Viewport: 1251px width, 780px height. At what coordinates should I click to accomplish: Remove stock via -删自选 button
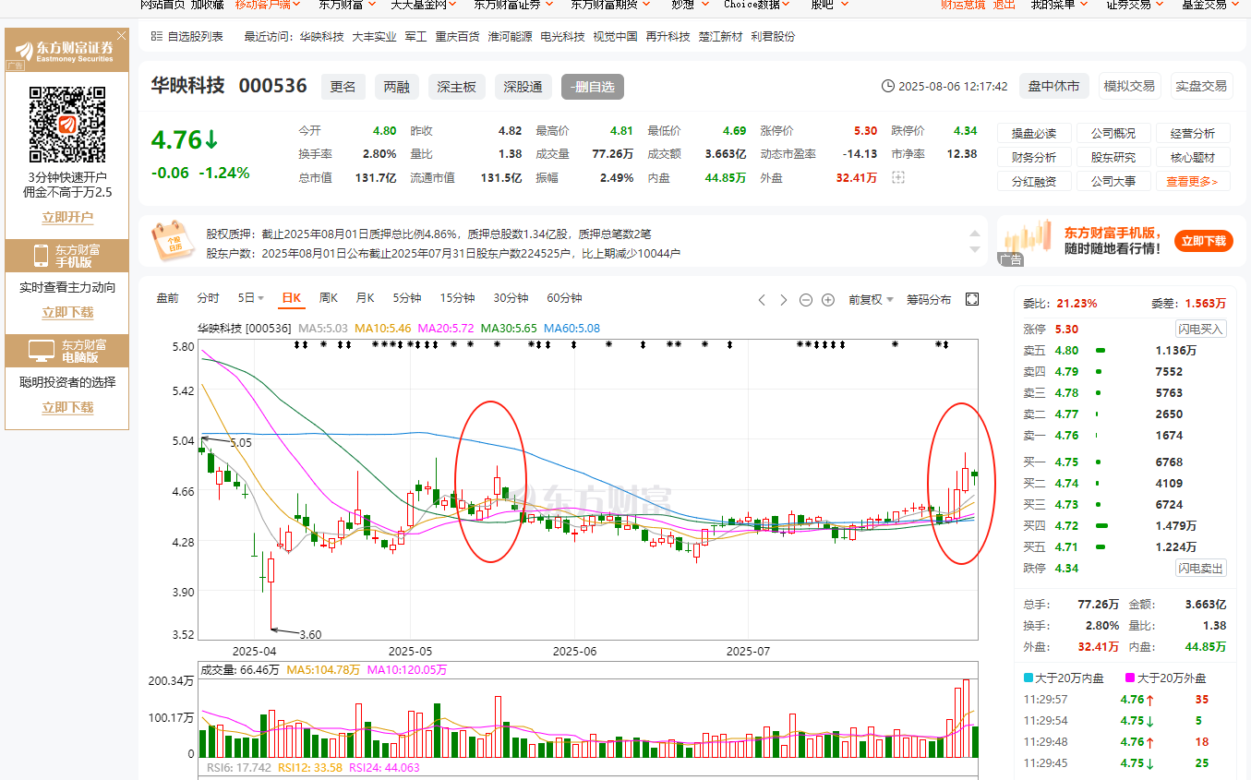coord(593,87)
